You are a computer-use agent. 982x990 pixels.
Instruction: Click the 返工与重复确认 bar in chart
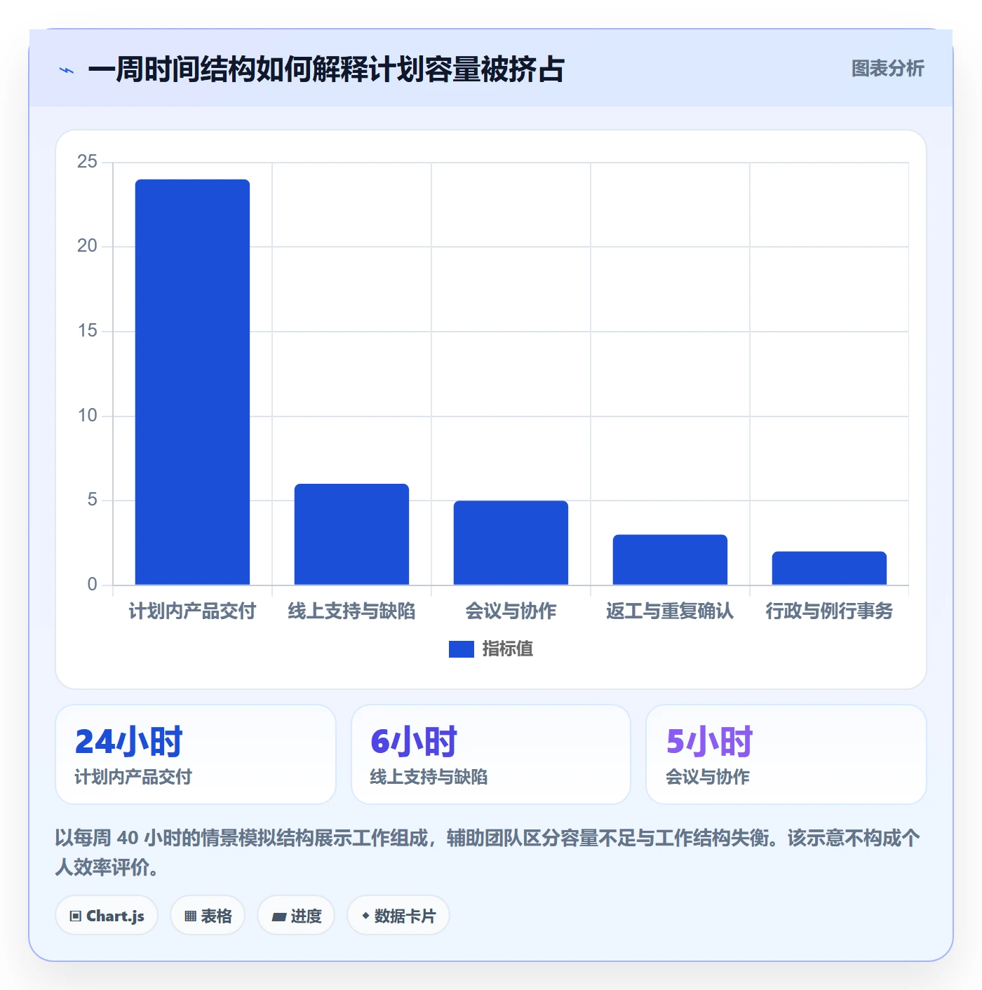coord(670,560)
